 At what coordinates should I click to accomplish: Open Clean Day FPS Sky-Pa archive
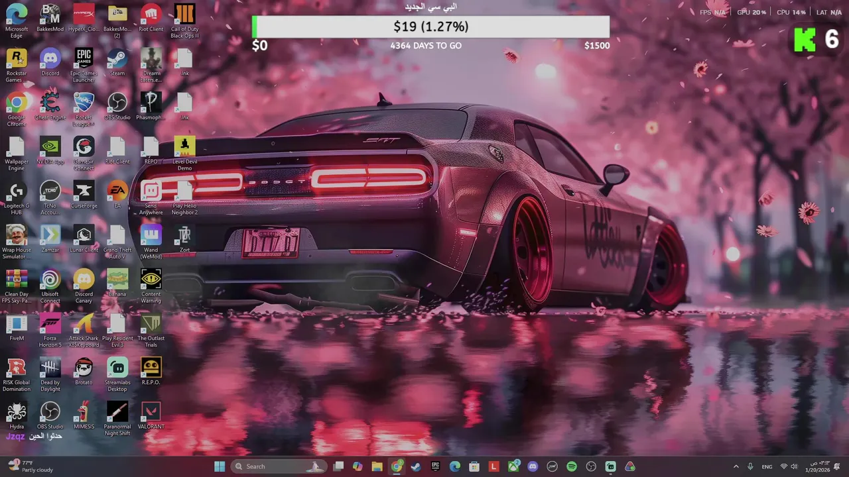pos(17,286)
